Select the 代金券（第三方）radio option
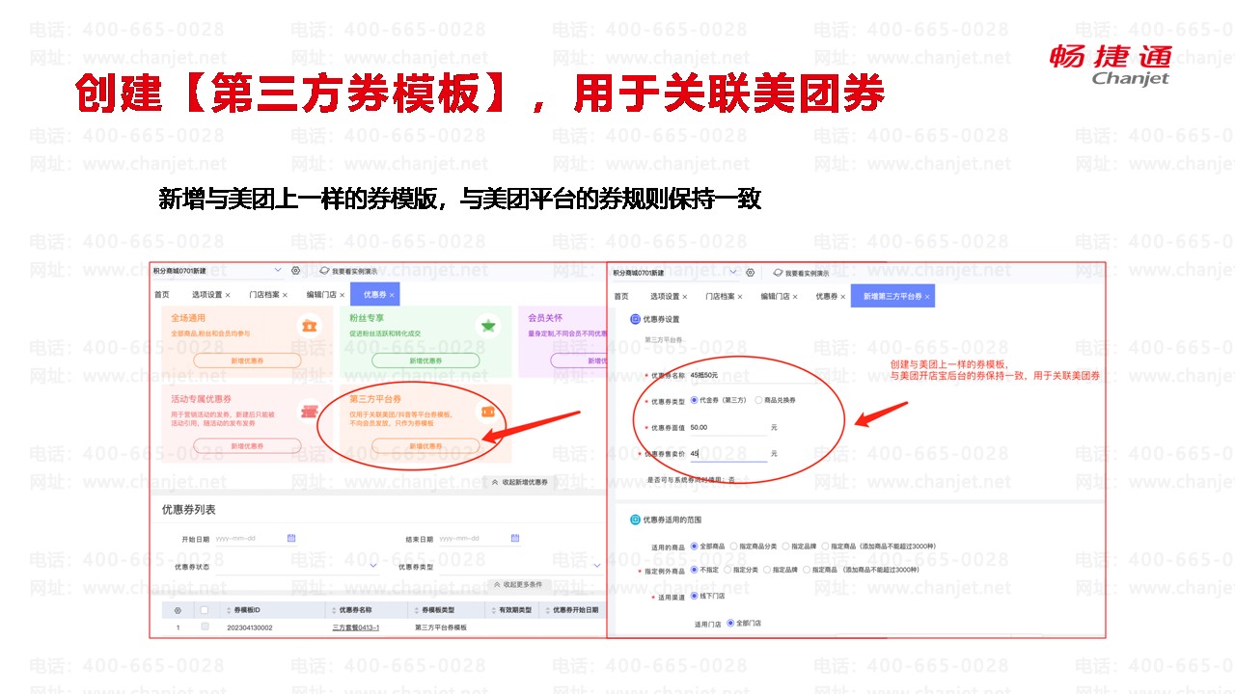The image size is (1235, 694). point(695,400)
